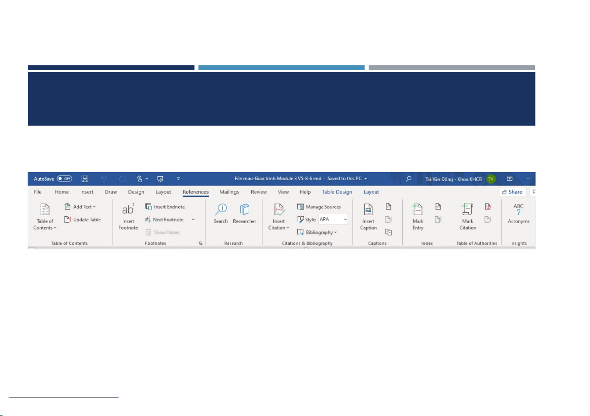Open the Layout tab beside Design

[x=163, y=192]
